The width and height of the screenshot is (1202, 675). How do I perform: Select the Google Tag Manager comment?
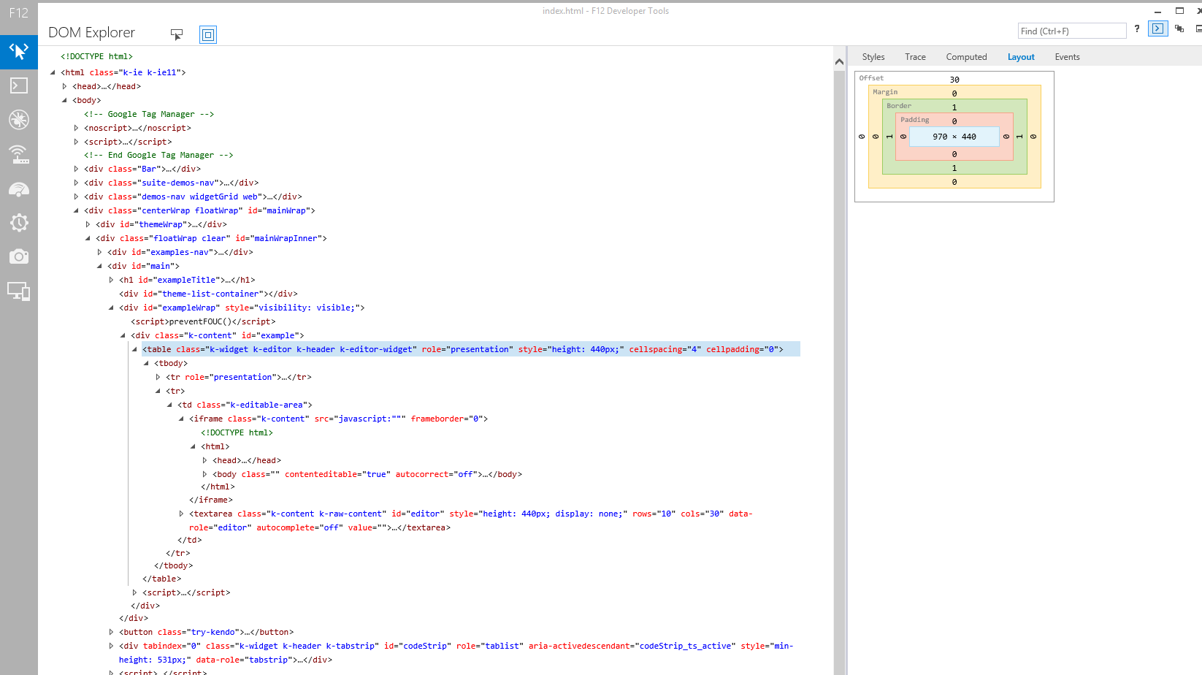149,114
